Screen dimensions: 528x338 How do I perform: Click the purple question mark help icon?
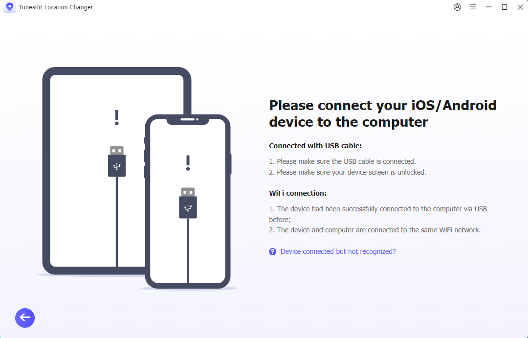coord(273,251)
